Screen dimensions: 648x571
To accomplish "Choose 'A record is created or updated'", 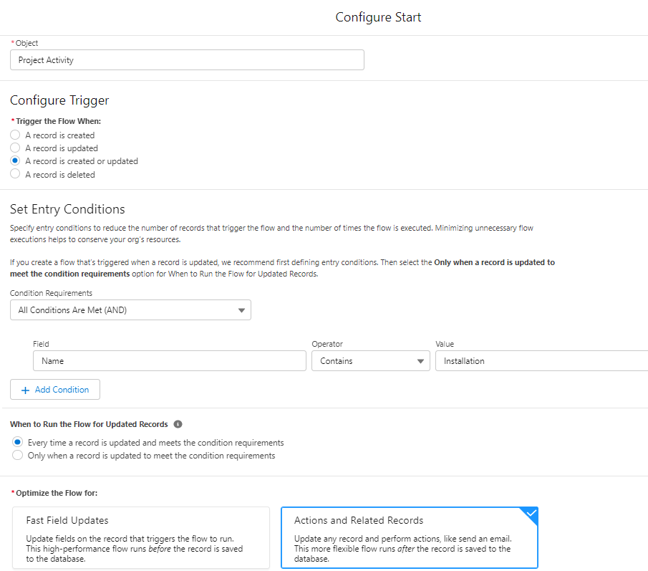I will 16,161.
